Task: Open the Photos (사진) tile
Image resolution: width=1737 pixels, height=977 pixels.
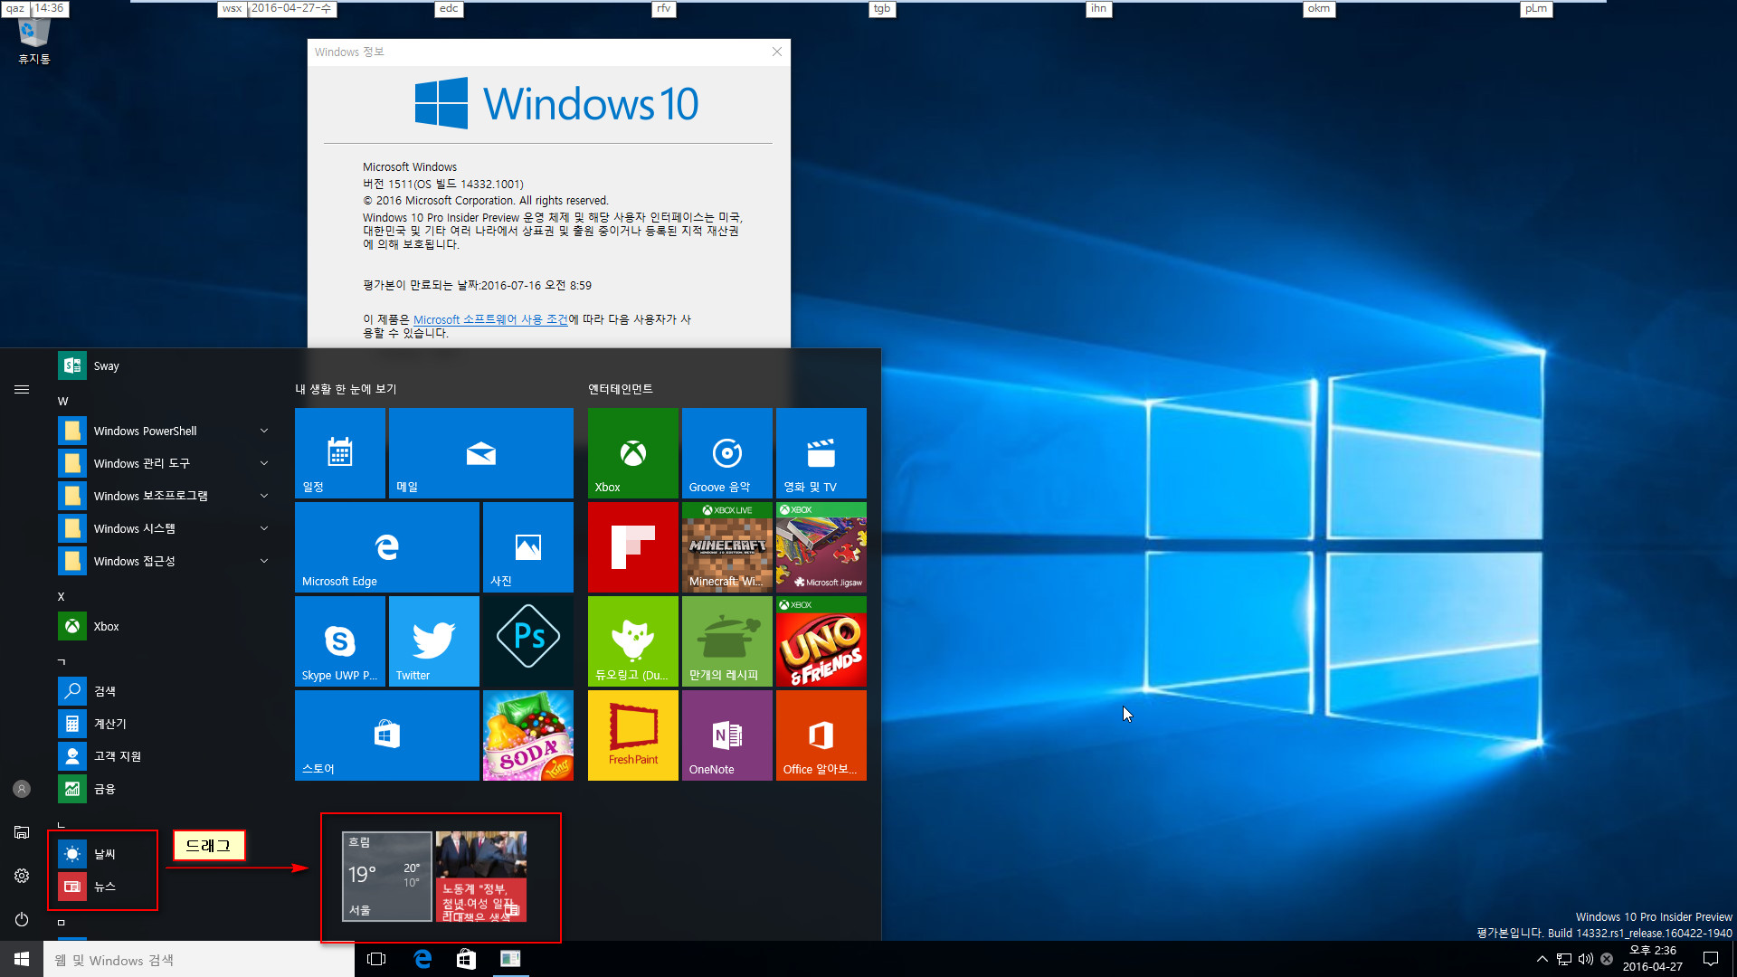Action: click(528, 547)
